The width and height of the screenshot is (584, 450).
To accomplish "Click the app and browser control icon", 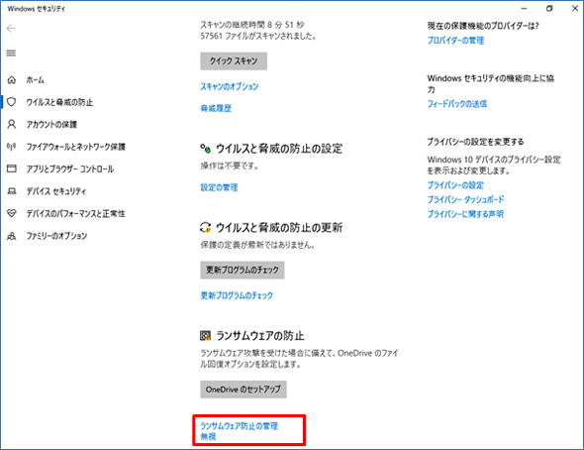I will tap(12, 169).
